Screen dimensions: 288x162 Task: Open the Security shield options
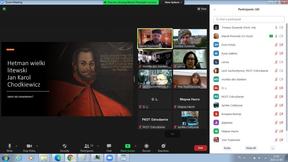pos(64,146)
